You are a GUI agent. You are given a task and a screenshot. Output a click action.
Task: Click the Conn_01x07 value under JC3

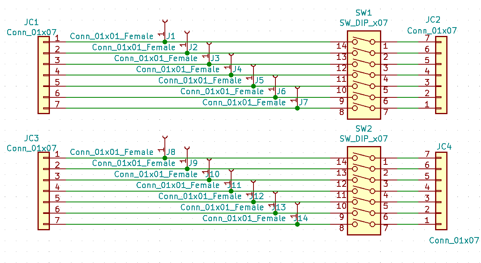coord(32,148)
